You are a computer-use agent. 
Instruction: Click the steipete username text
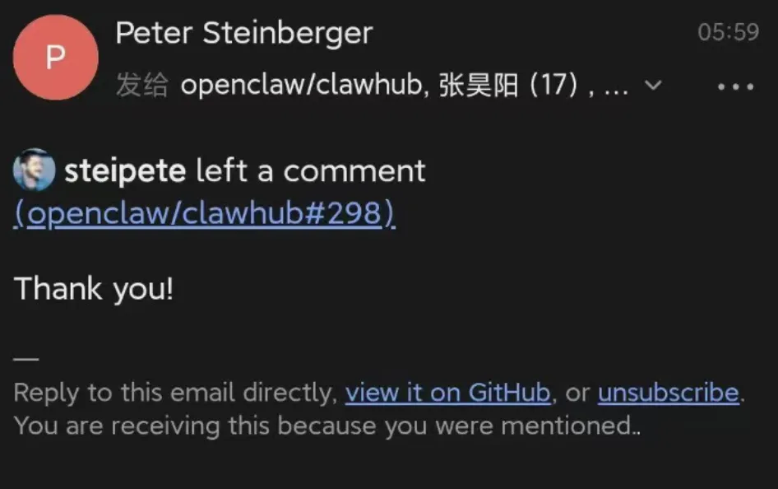pos(125,171)
